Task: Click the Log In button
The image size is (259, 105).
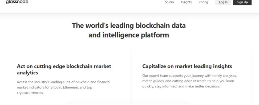Action: (x=223, y=2)
